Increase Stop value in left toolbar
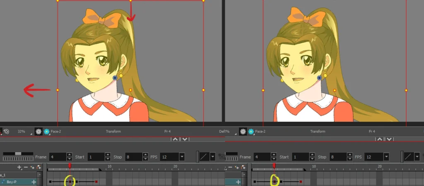Screen dimensions: 424x186 pyautogui.click(x=146, y=155)
